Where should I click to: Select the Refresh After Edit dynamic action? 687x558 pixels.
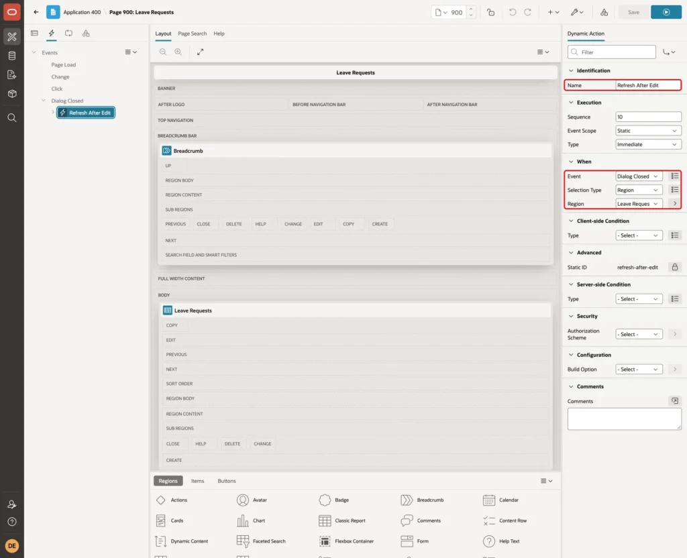86,113
